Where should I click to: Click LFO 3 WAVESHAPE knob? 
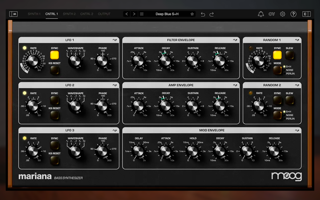pos(75,151)
